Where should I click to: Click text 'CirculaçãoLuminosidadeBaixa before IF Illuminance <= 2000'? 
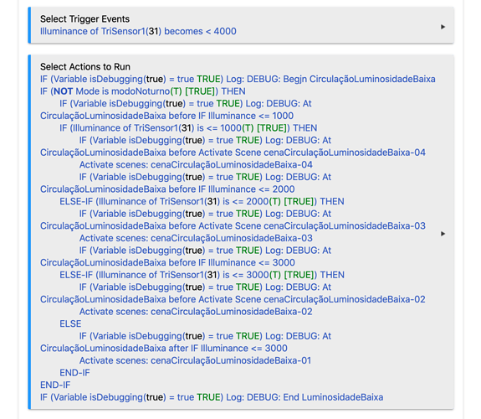pos(167,189)
